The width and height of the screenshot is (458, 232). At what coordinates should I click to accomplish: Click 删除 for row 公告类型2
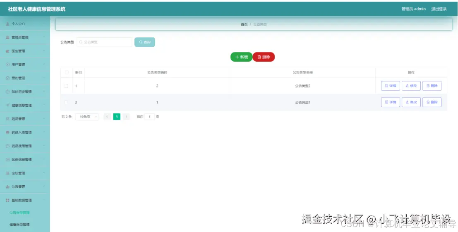click(432, 86)
